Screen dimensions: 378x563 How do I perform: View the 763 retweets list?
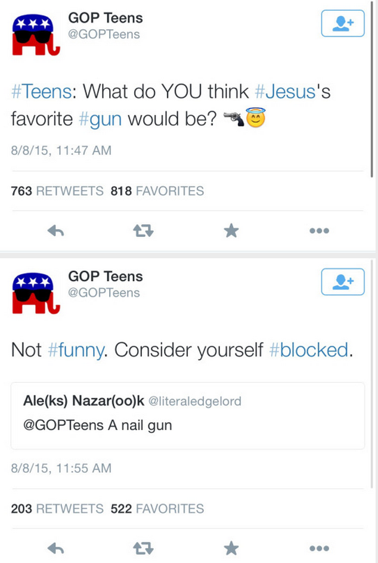(x=57, y=191)
